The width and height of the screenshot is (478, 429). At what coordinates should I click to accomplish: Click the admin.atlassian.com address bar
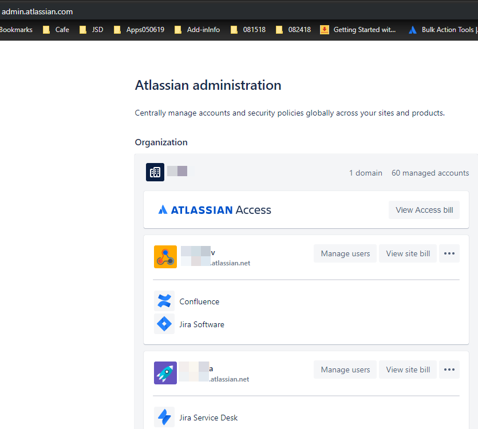[37, 11]
